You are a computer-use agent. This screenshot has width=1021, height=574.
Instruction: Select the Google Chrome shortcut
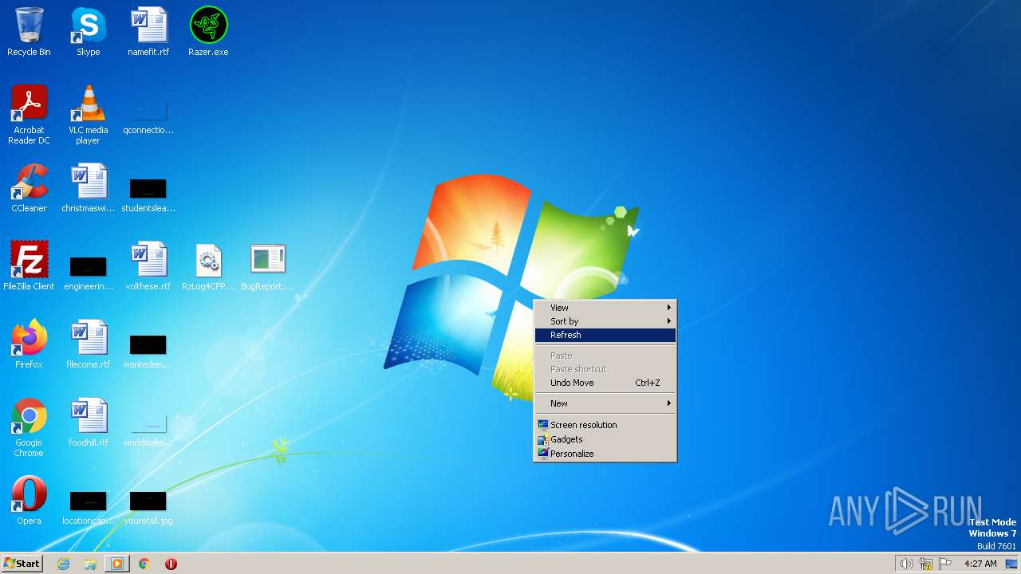click(29, 427)
